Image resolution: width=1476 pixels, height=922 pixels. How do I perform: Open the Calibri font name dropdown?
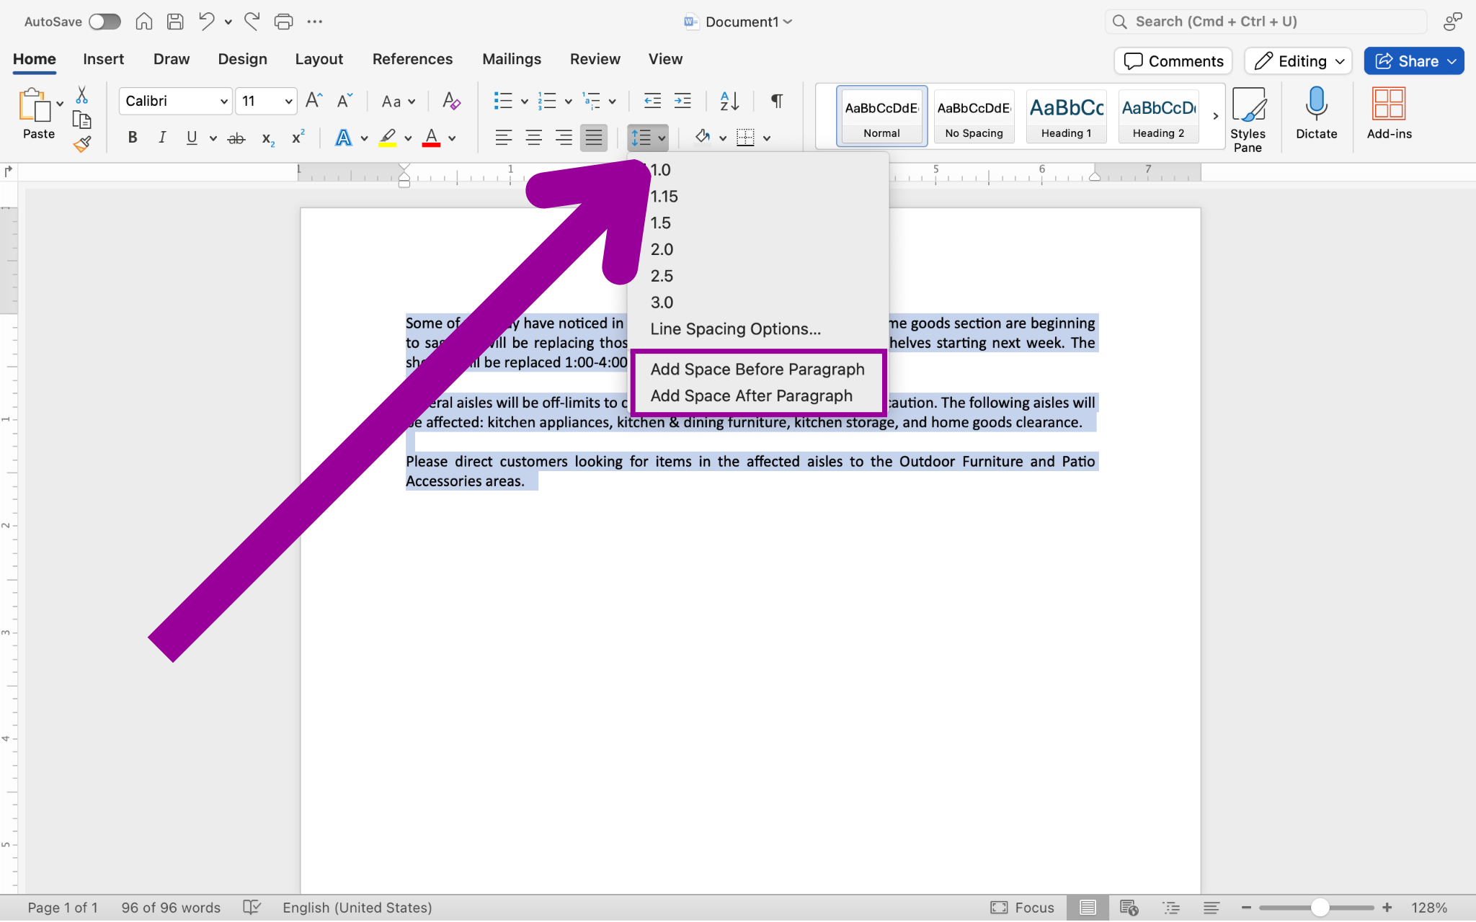(224, 102)
